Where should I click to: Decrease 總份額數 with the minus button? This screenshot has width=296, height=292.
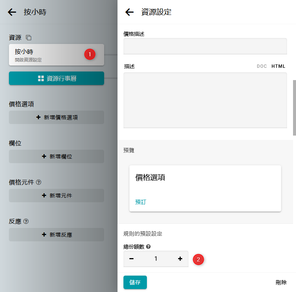tap(132, 259)
